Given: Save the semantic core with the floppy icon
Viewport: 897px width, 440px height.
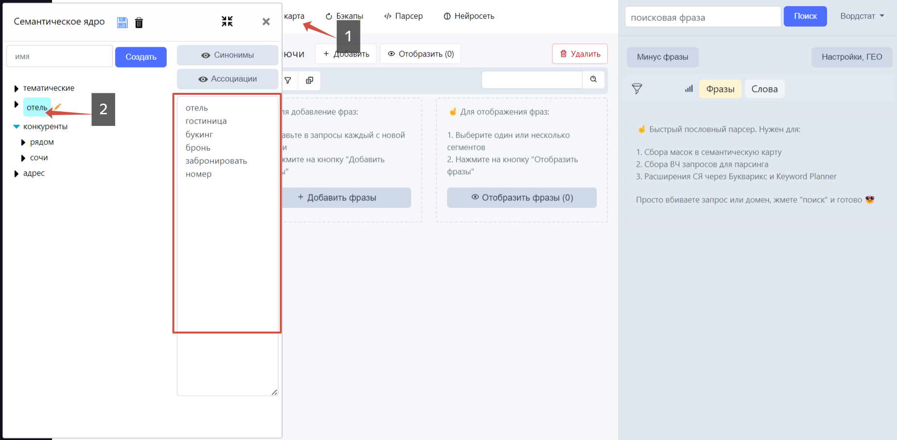Looking at the screenshot, I should tap(122, 22).
